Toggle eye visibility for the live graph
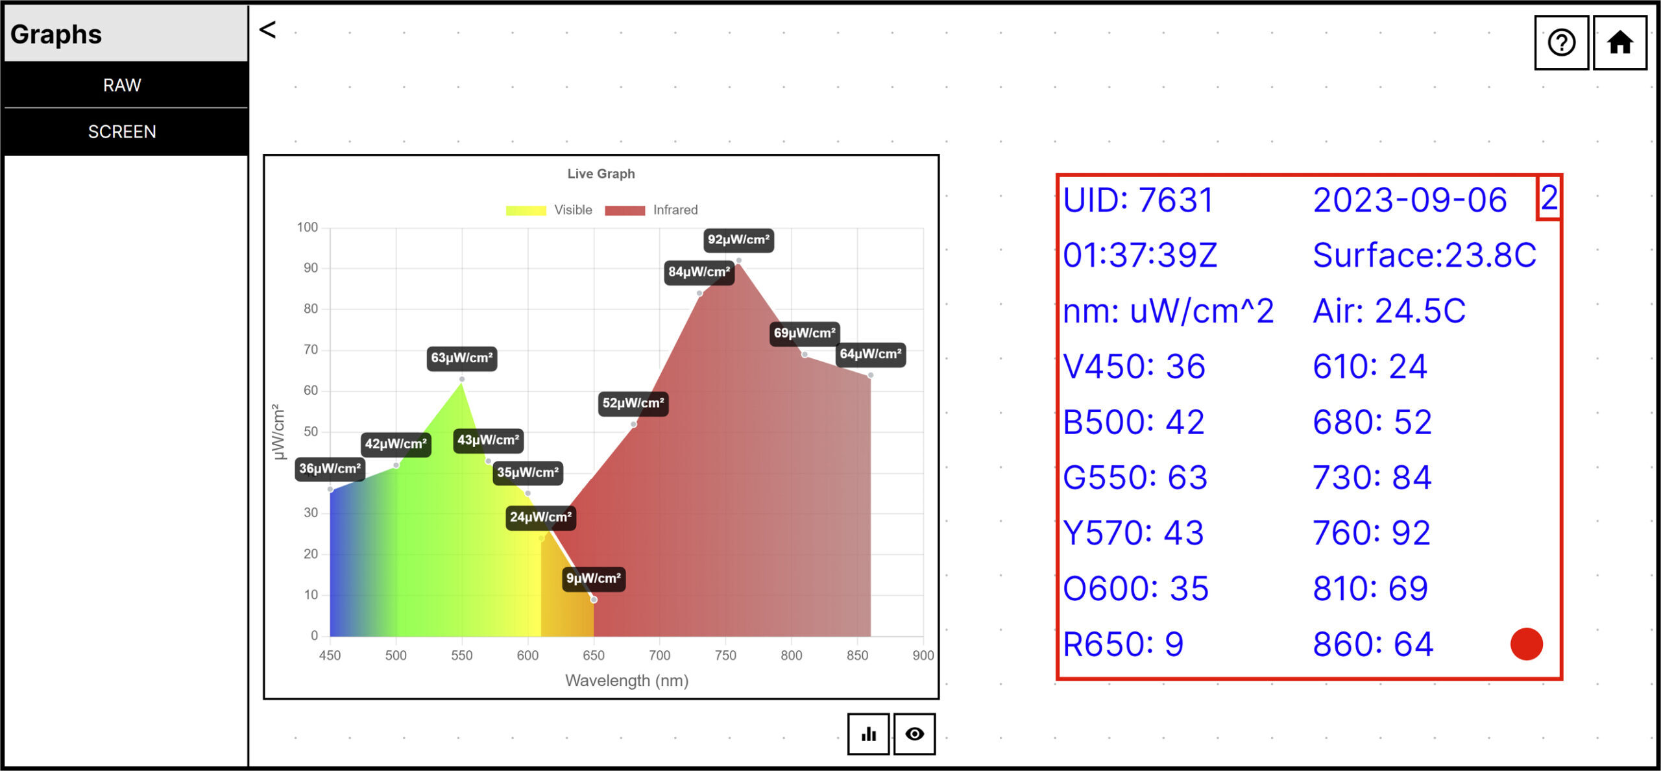Screen dimensions: 1661x771 coord(915,733)
